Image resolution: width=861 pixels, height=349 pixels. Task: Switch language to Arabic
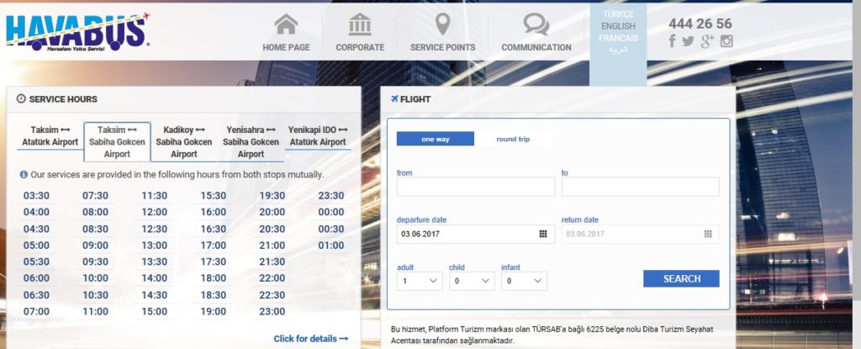(x=618, y=50)
